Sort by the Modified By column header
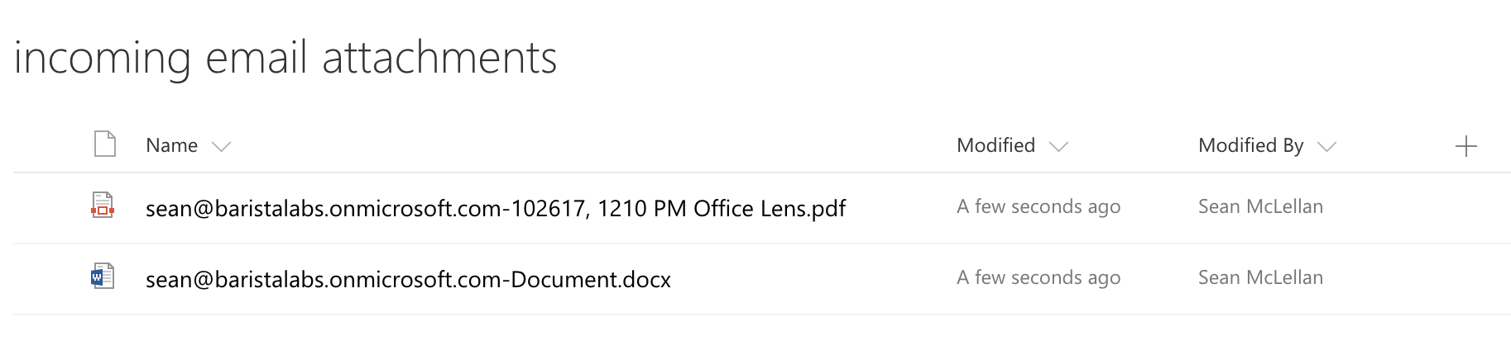Image resolution: width=1511 pixels, height=350 pixels. 1250,145
